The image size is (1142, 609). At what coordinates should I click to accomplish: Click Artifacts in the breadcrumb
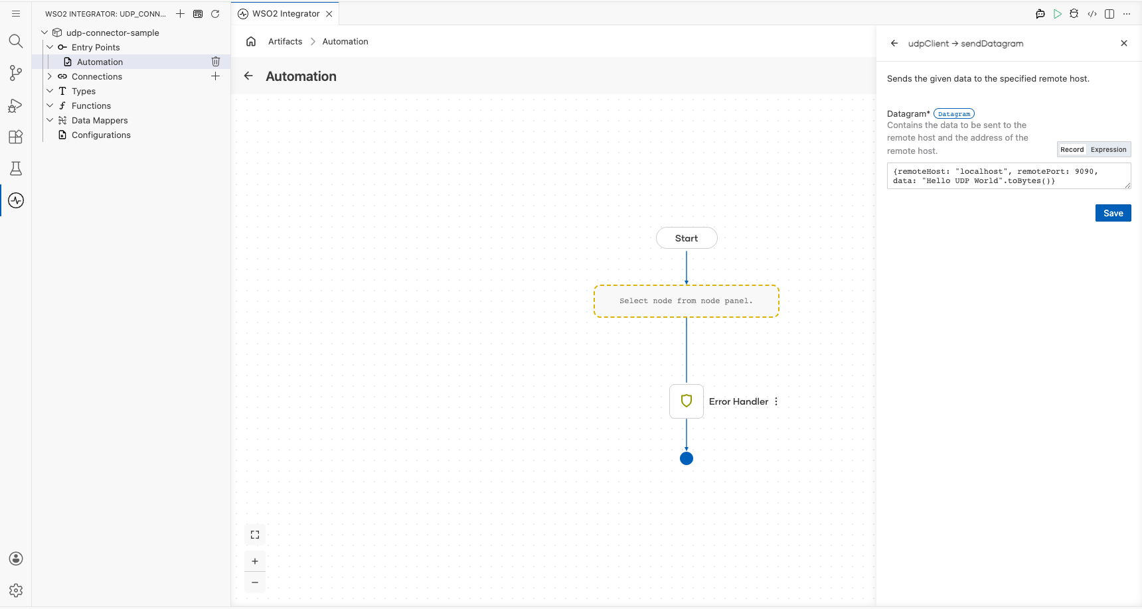(x=285, y=41)
